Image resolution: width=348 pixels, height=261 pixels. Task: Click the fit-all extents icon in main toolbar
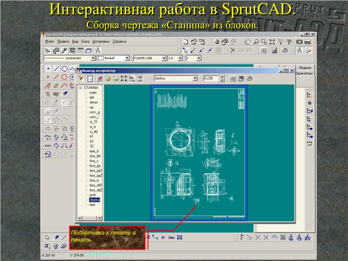[x=272, y=42]
